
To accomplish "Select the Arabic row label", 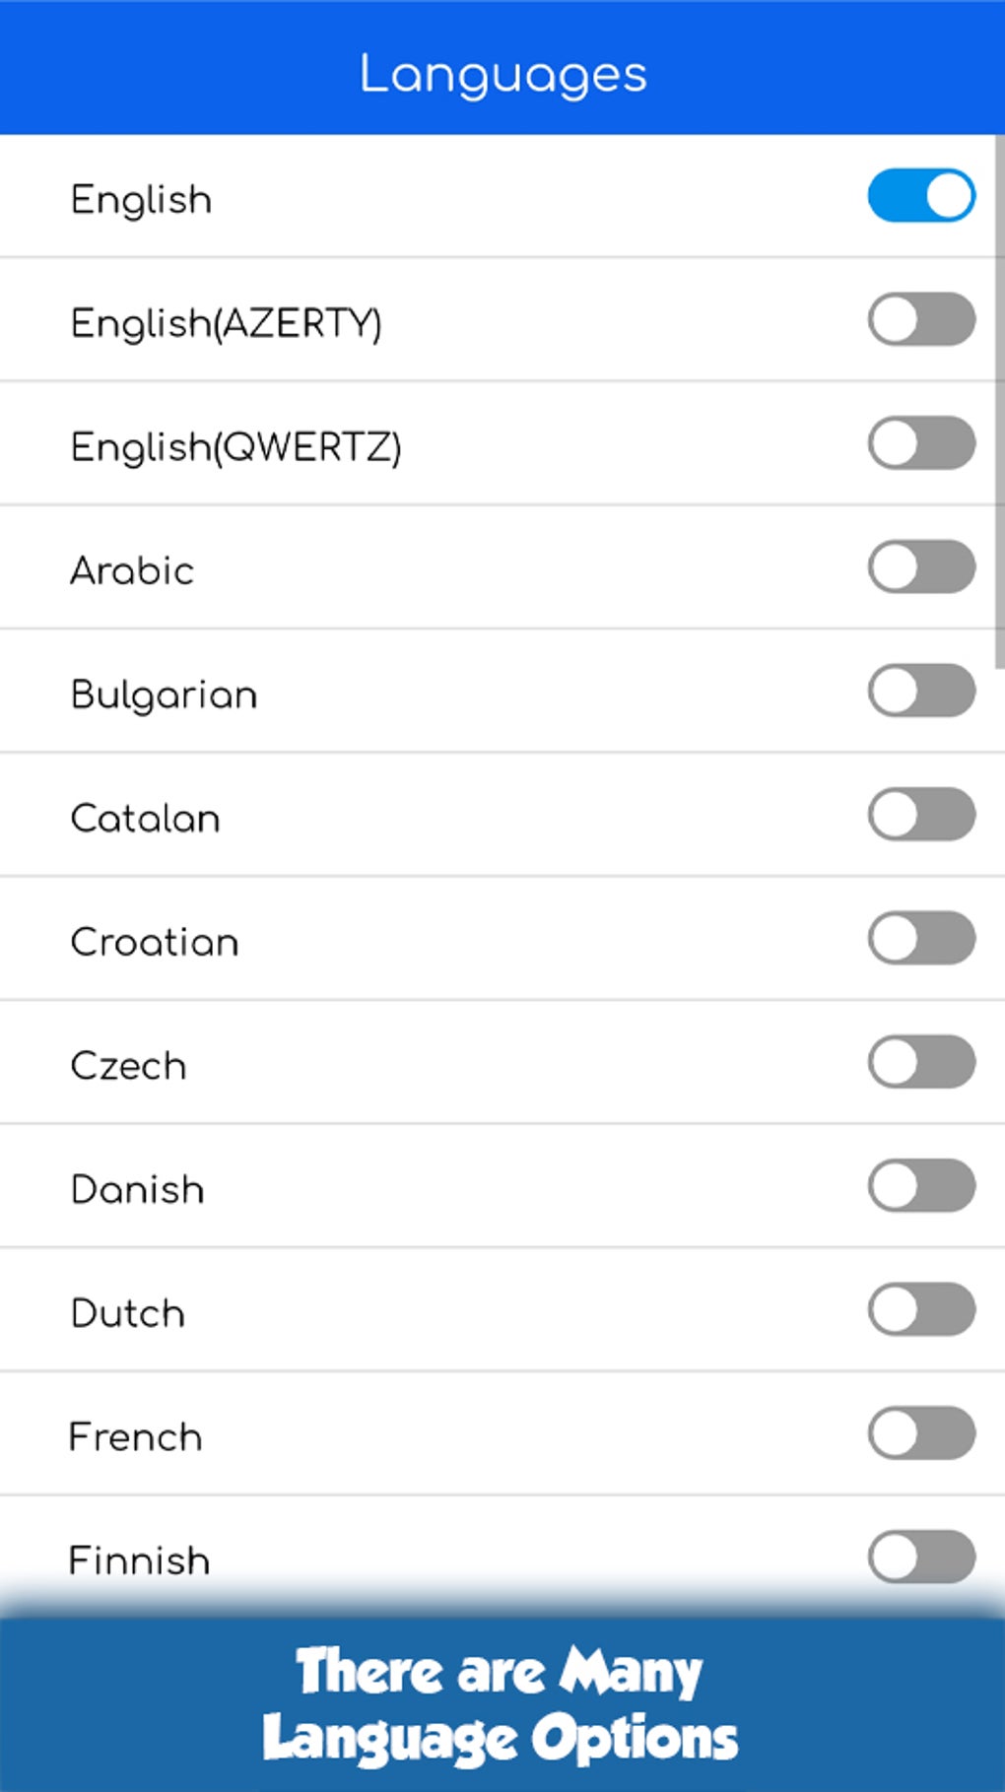I will coord(132,571).
